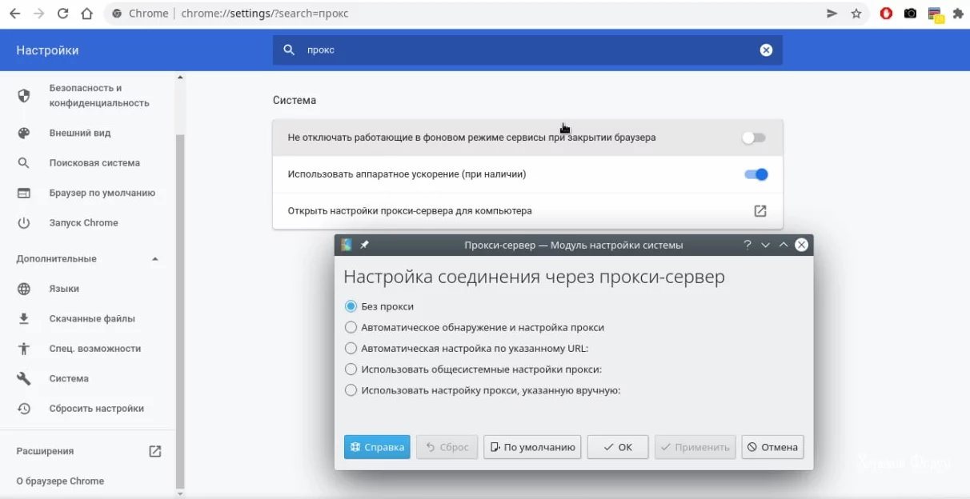
Task: Open Языки language settings
Action: pyautogui.click(x=86, y=289)
